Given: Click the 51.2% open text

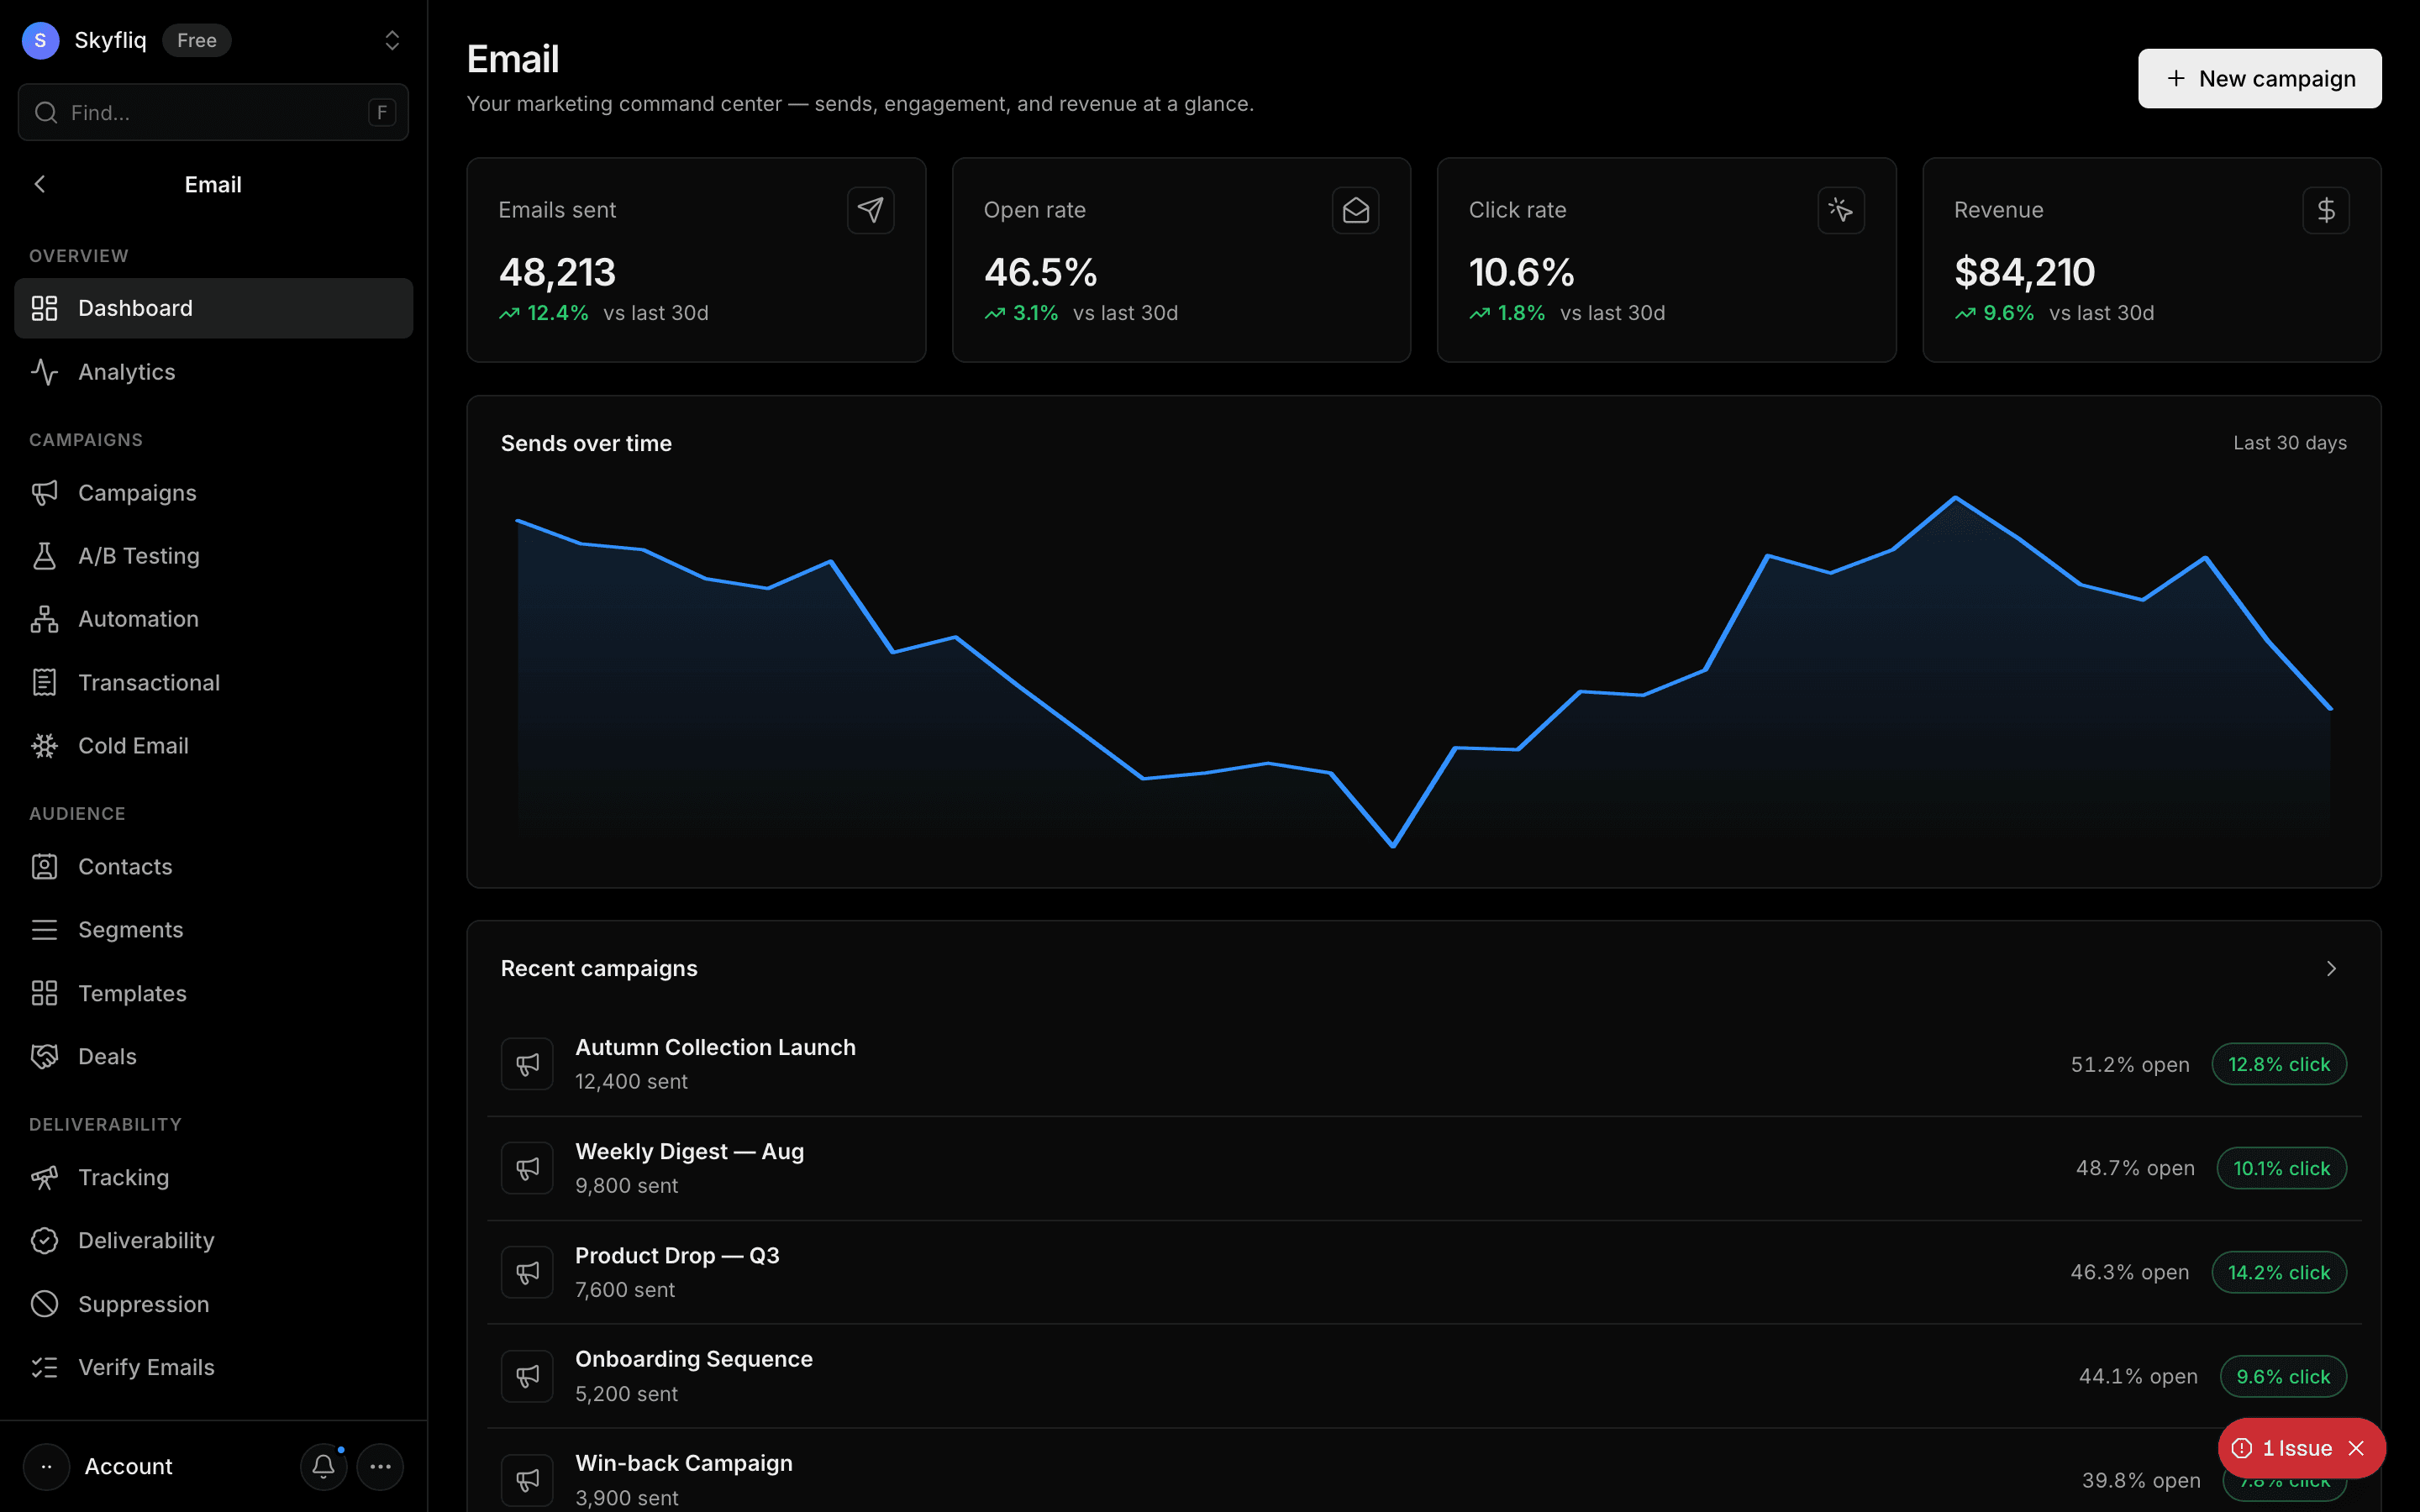Looking at the screenshot, I should (x=2130, y=1064).
